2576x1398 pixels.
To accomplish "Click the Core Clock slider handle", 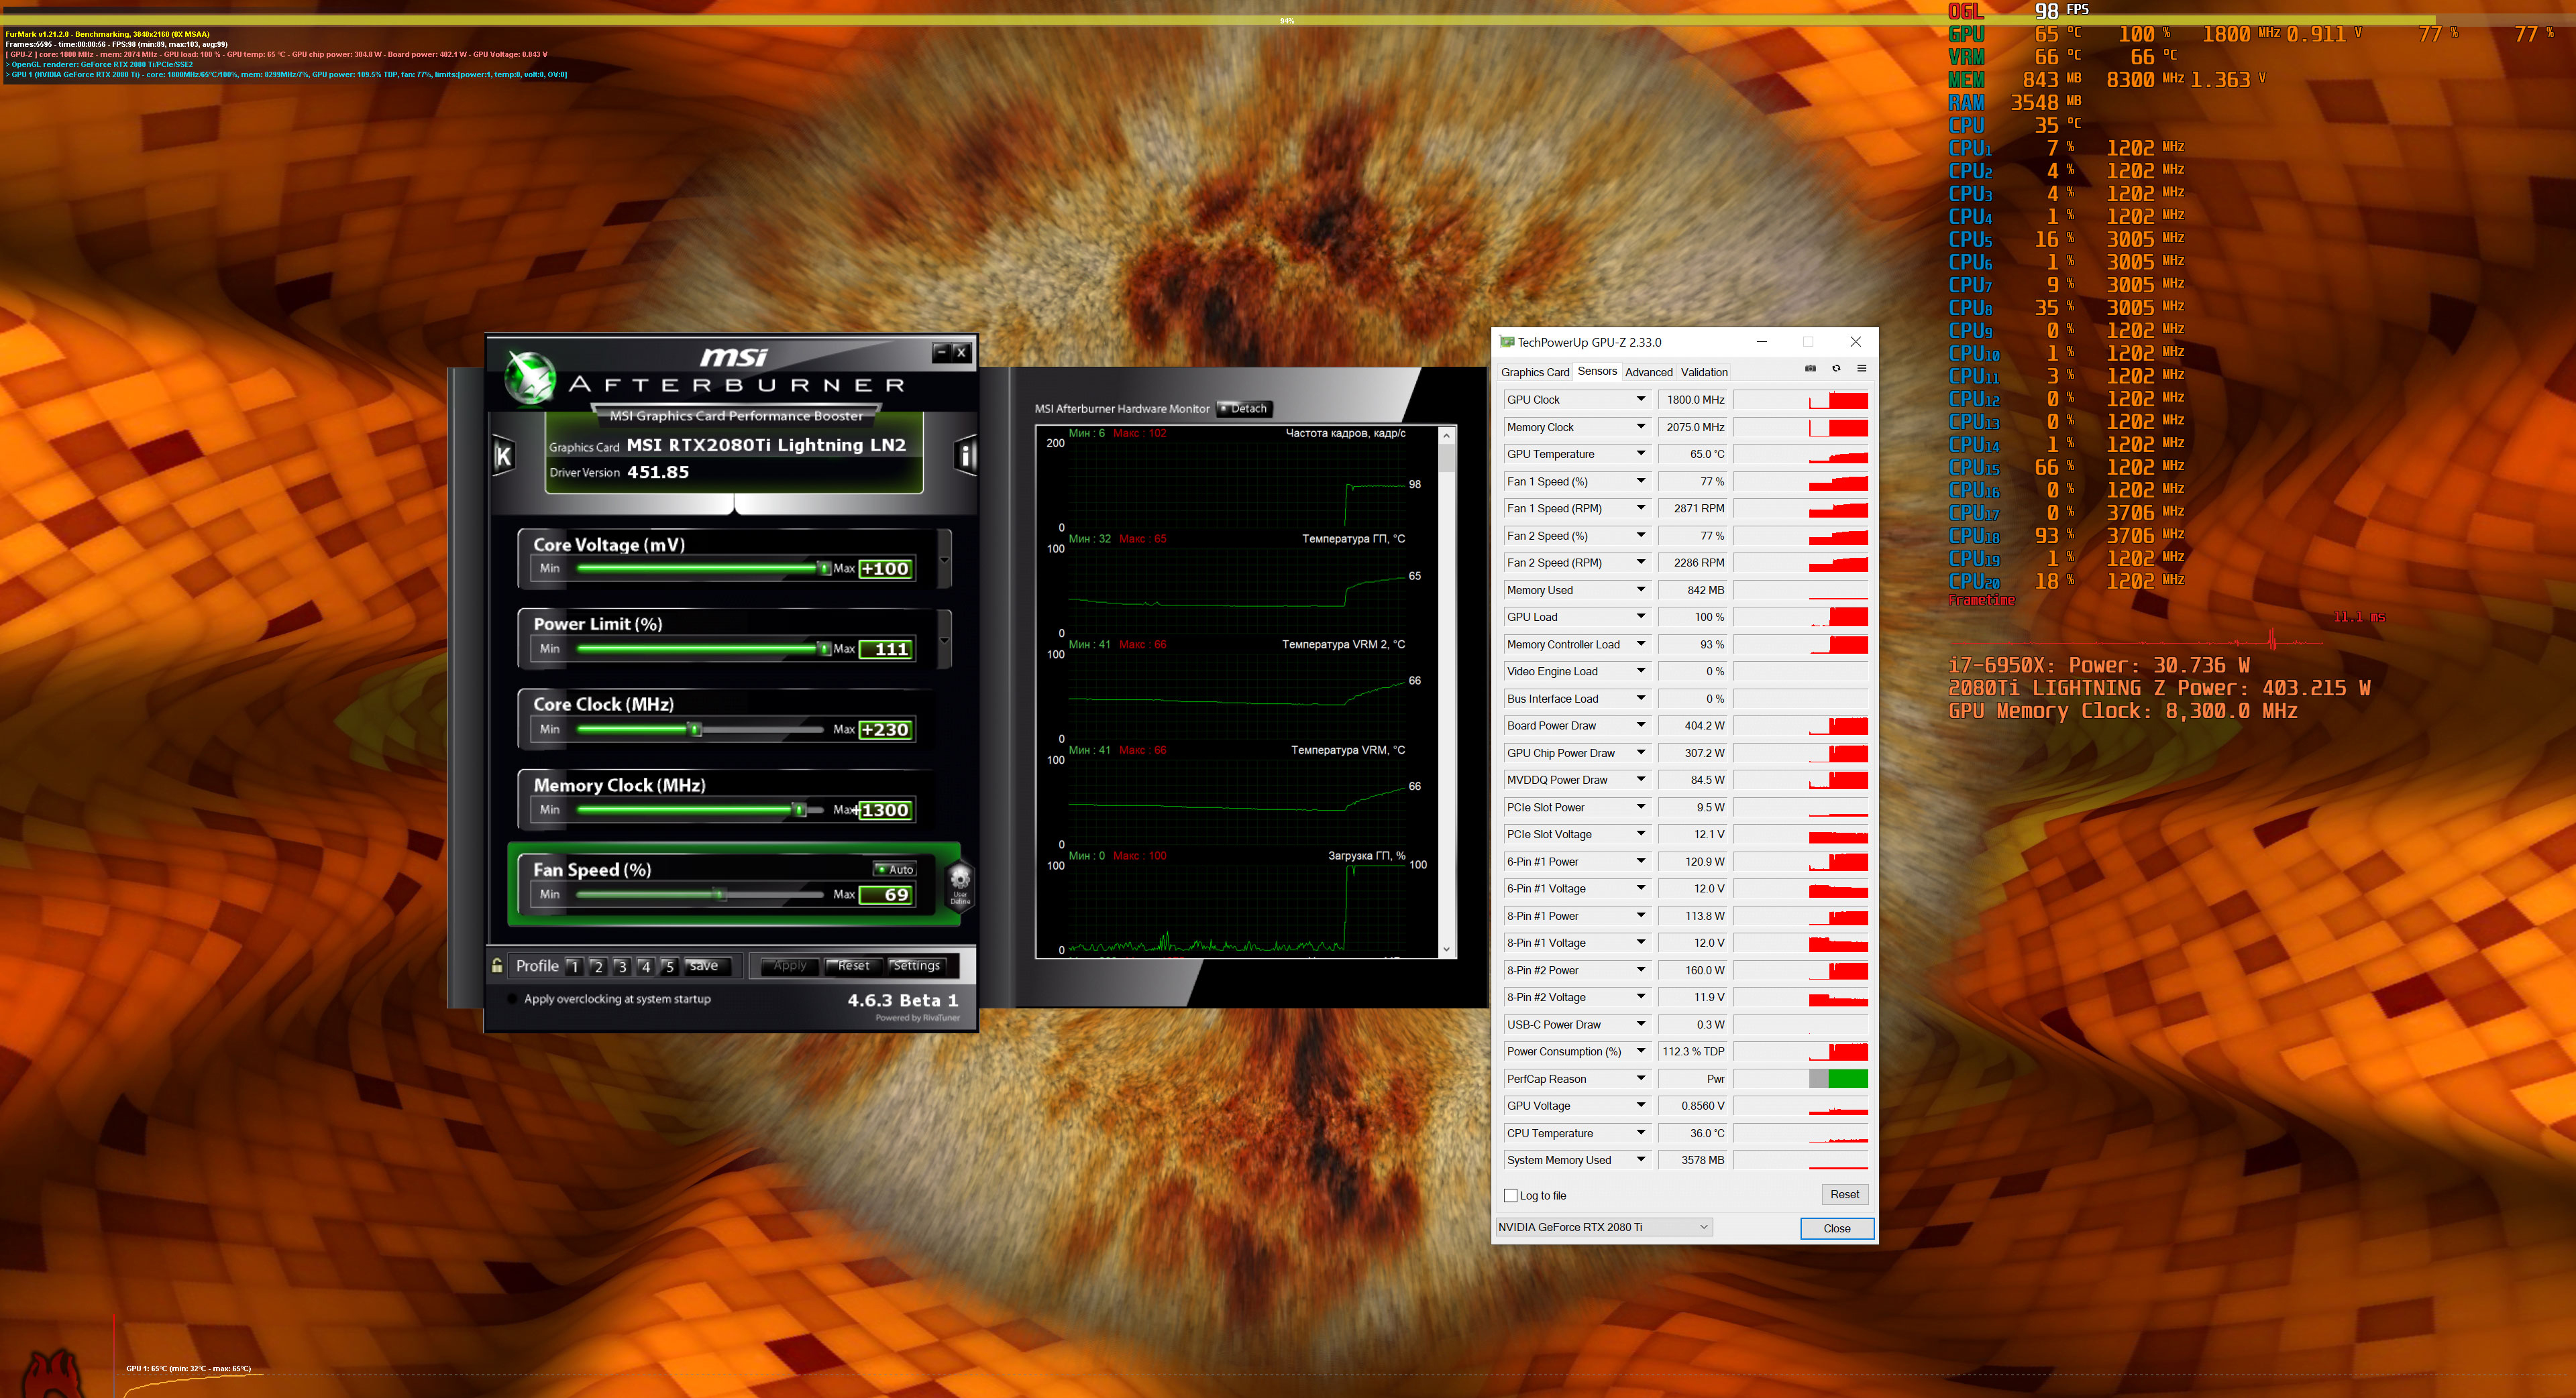I will point(695,730).
